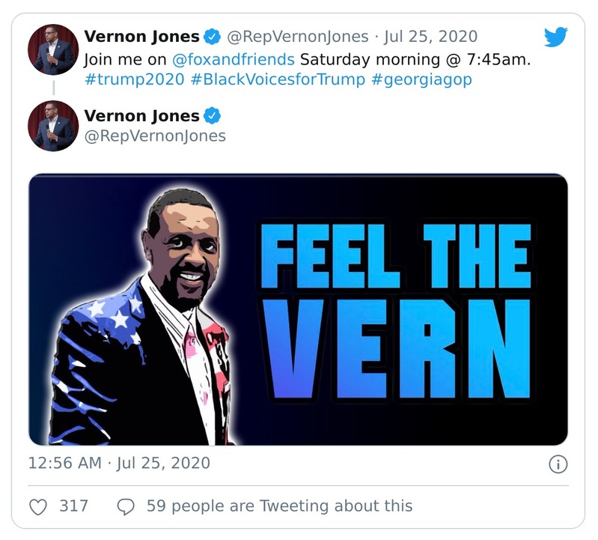Open the #BlackVoicesforTrump hashtag
The image size is (598, 540).
pos(278,80)
